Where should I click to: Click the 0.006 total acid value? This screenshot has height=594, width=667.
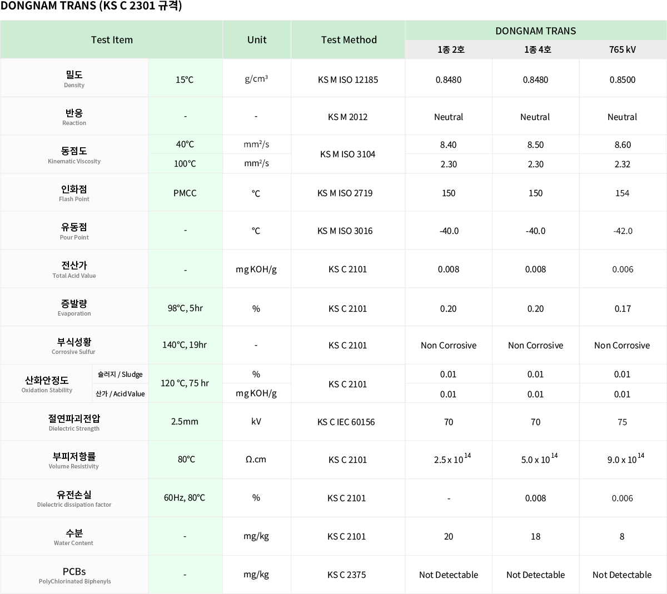coord(623,269)
